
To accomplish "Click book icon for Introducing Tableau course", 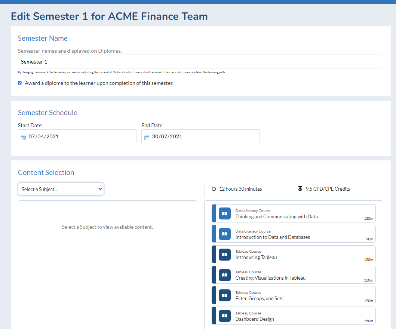I will click(x=224, y=255).
